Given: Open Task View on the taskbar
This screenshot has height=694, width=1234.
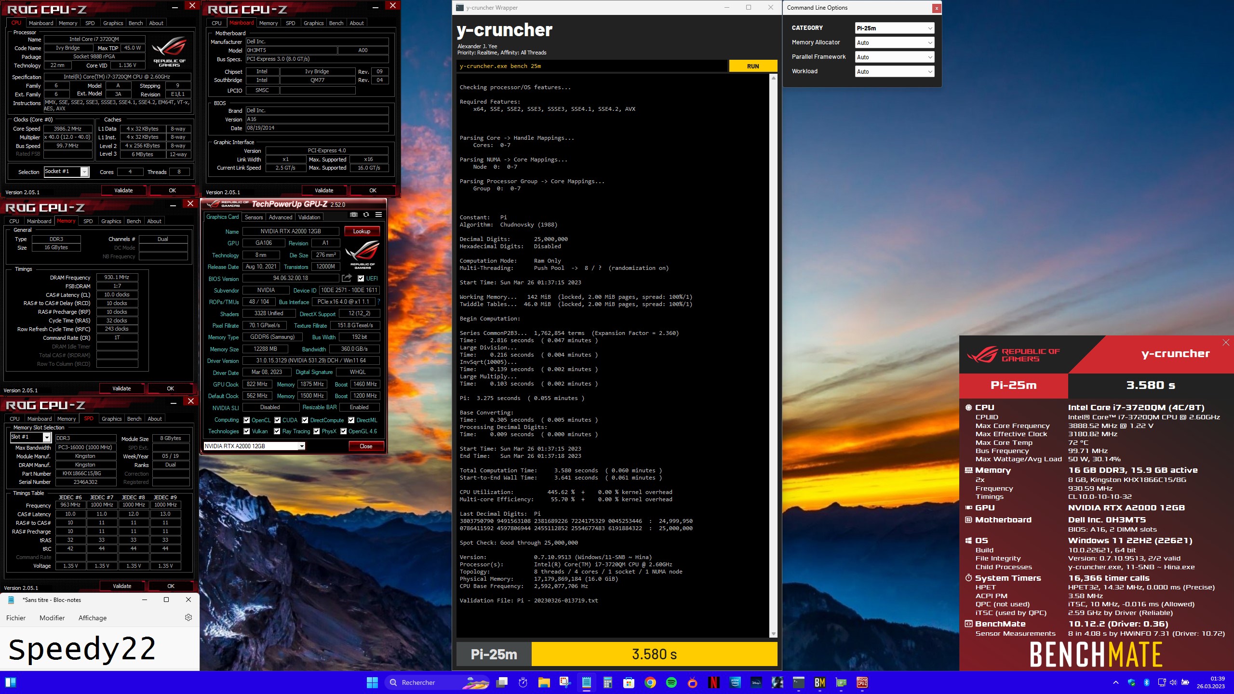Looking at the screenshot, I should point(502,682).
